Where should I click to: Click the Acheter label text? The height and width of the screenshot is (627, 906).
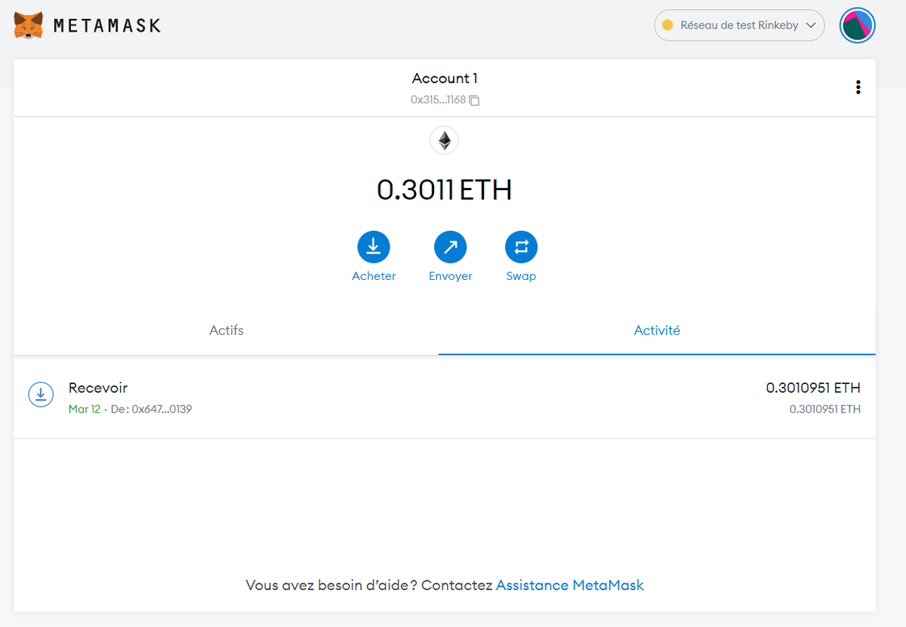pos(374,276)
